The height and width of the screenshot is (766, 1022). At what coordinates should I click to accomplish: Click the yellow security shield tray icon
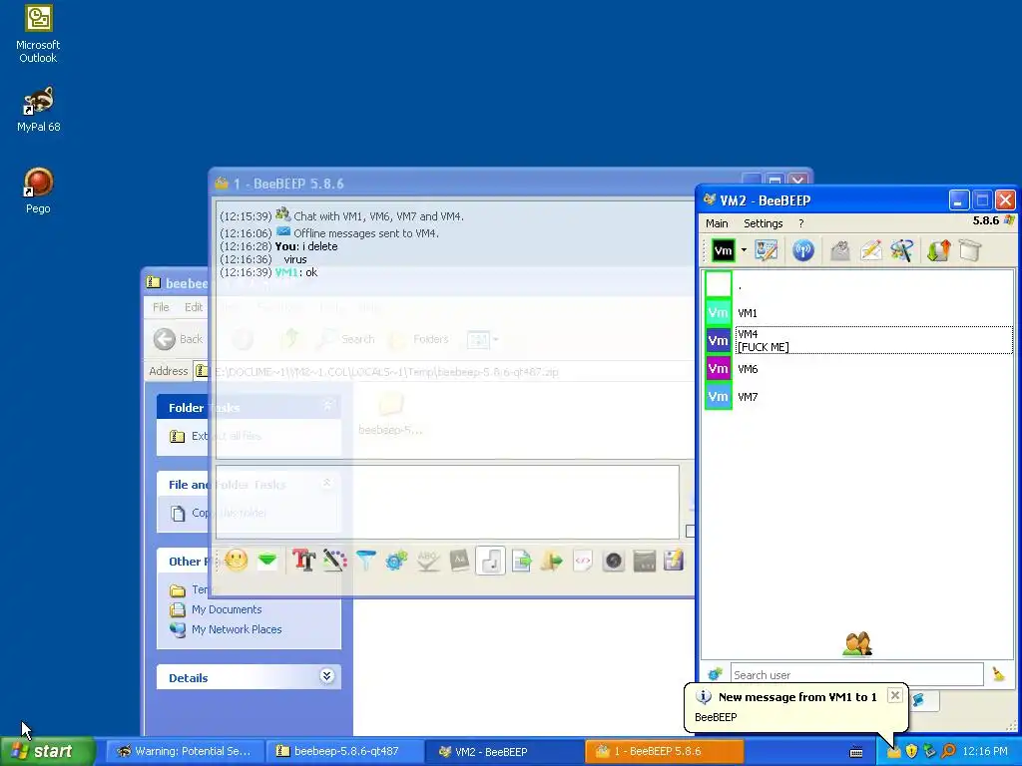click(912, 752)
